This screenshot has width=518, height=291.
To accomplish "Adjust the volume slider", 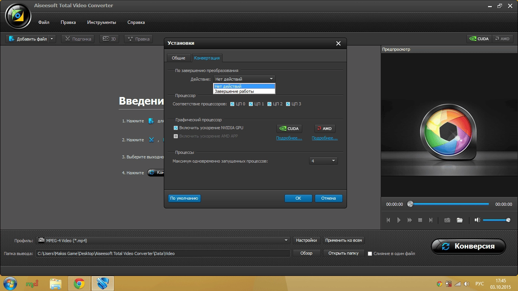I will pos(496,220).
